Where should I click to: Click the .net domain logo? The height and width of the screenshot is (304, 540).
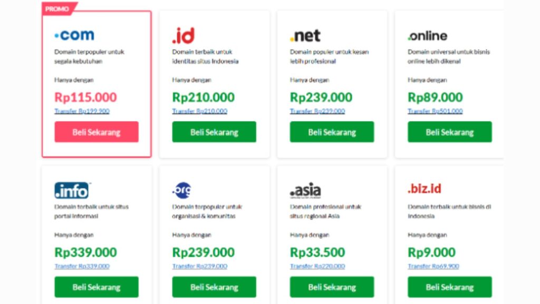tap(305, 36)
